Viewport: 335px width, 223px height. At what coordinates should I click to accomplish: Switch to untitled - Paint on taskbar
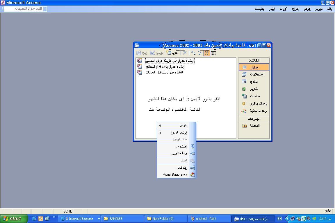pyautogui.click(x=209, y=219)
